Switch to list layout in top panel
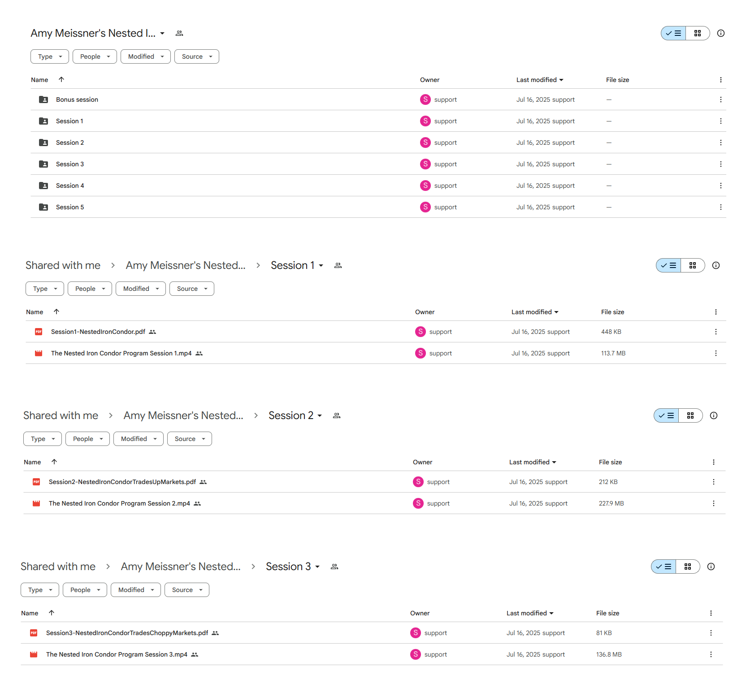This screenshot has height=692, width=746. pos(673,33)
